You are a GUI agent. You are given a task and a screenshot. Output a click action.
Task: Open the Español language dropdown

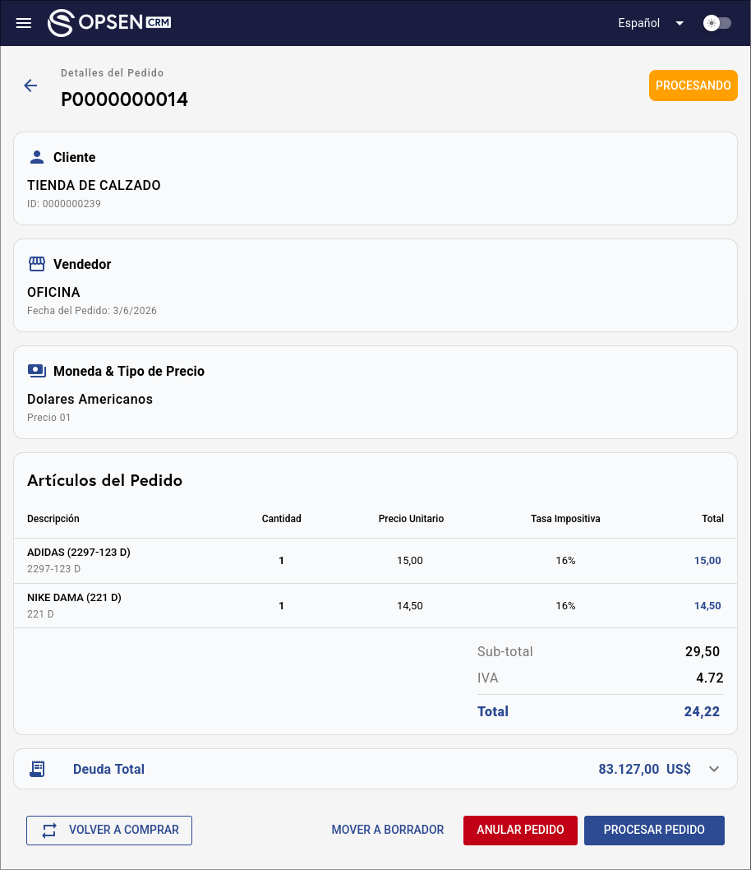coord(639,23)
